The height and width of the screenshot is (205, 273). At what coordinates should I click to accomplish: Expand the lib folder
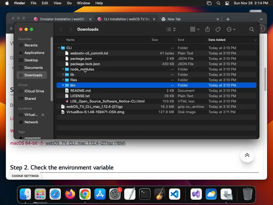coord(63,75)
